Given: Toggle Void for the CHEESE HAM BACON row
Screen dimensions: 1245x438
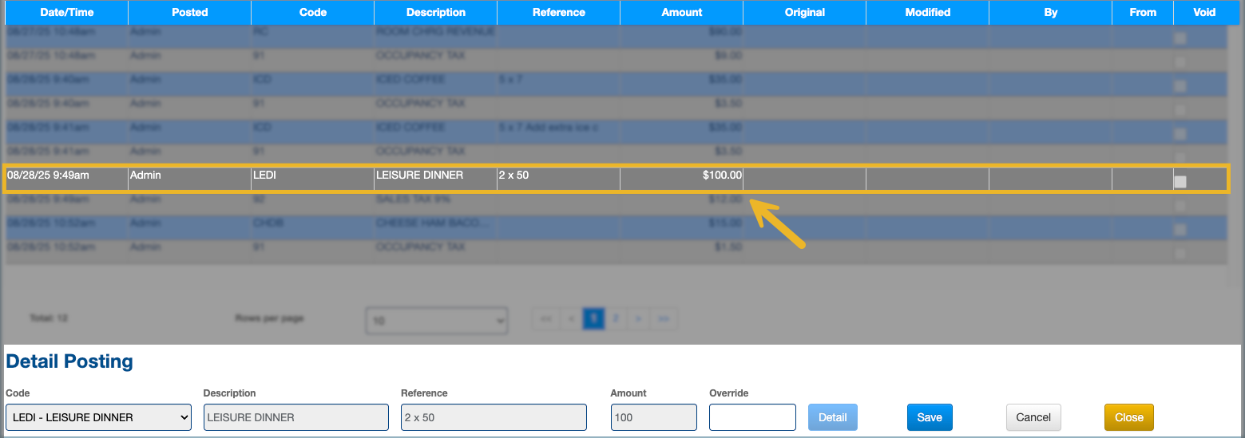Looking at the screenshot, I should [x=1180, y=230].
